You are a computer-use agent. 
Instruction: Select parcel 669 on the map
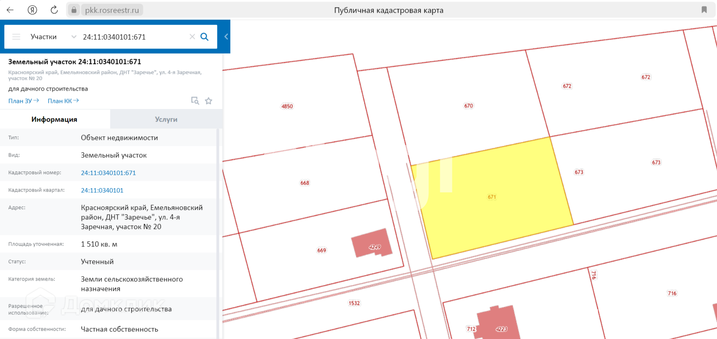pos(321,250)
